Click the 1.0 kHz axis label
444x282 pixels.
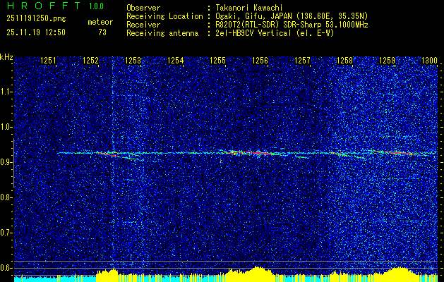click(6, 127)
